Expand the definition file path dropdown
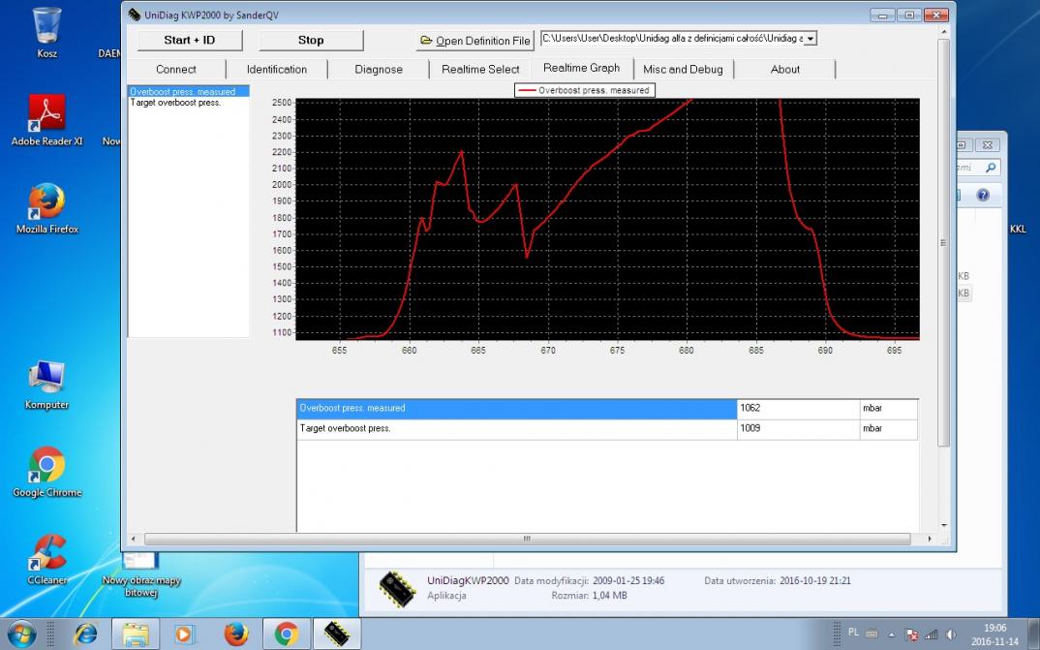This screenshot has width=1040, height=650. (x=811, y=39)
